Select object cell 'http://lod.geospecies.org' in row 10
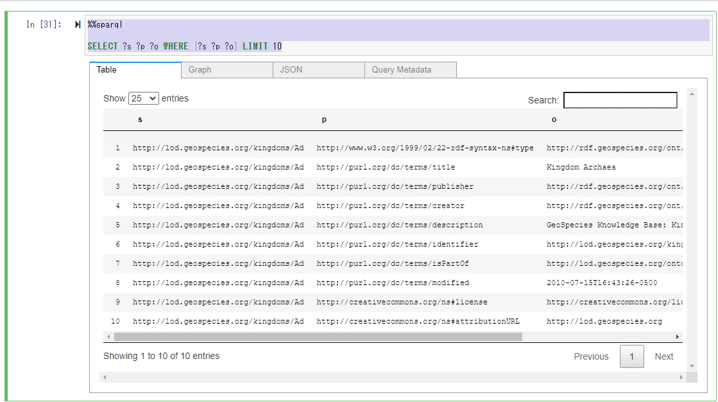718x402 pixels. click(604, 321)
